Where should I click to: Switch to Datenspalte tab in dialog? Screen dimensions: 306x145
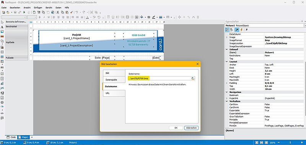coord(114,80)
